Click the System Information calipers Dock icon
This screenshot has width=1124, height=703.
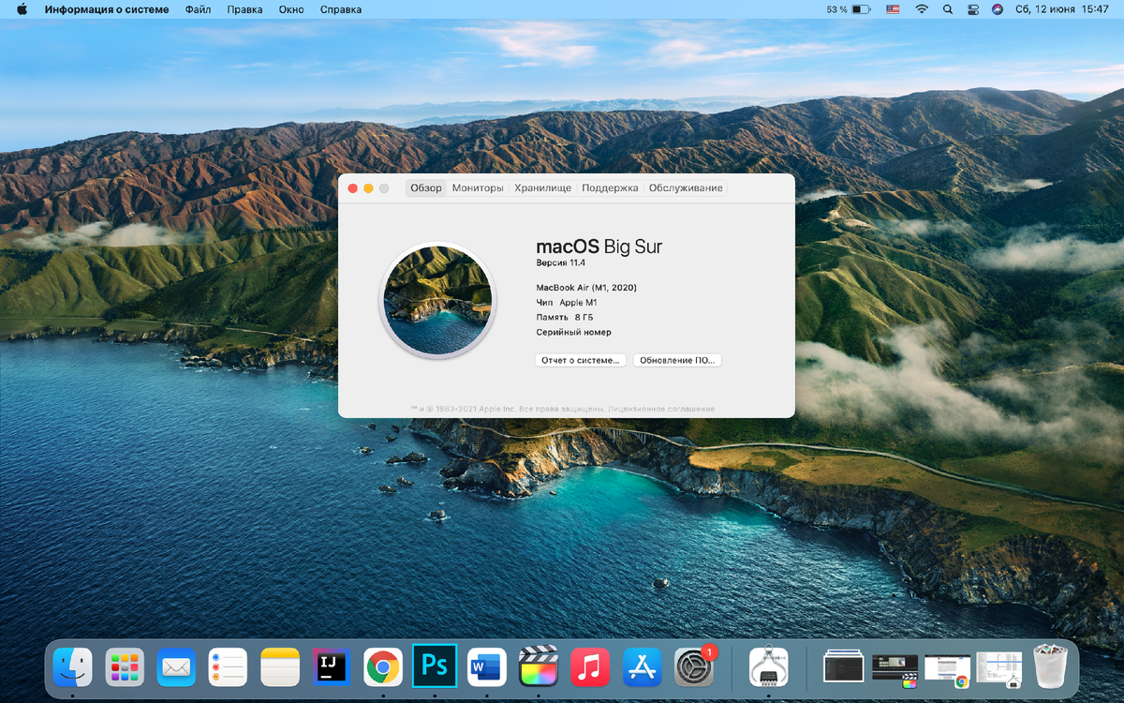click(x=768, y=666)
